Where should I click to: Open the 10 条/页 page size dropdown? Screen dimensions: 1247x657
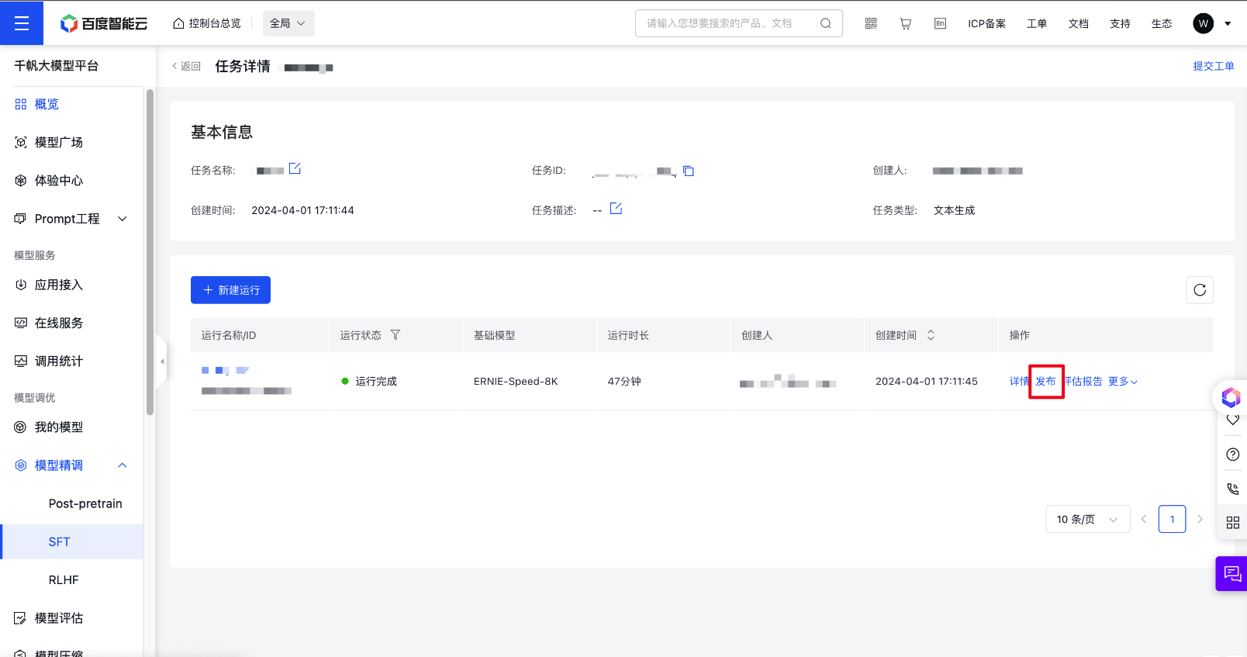[1087, 519]
